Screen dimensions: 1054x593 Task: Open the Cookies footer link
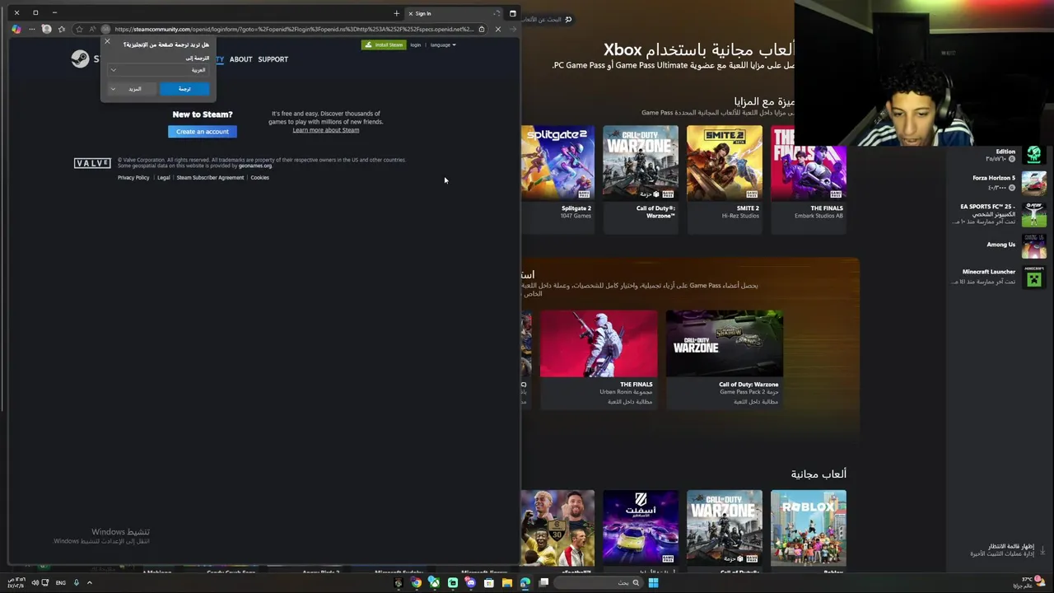pos(259,178)
